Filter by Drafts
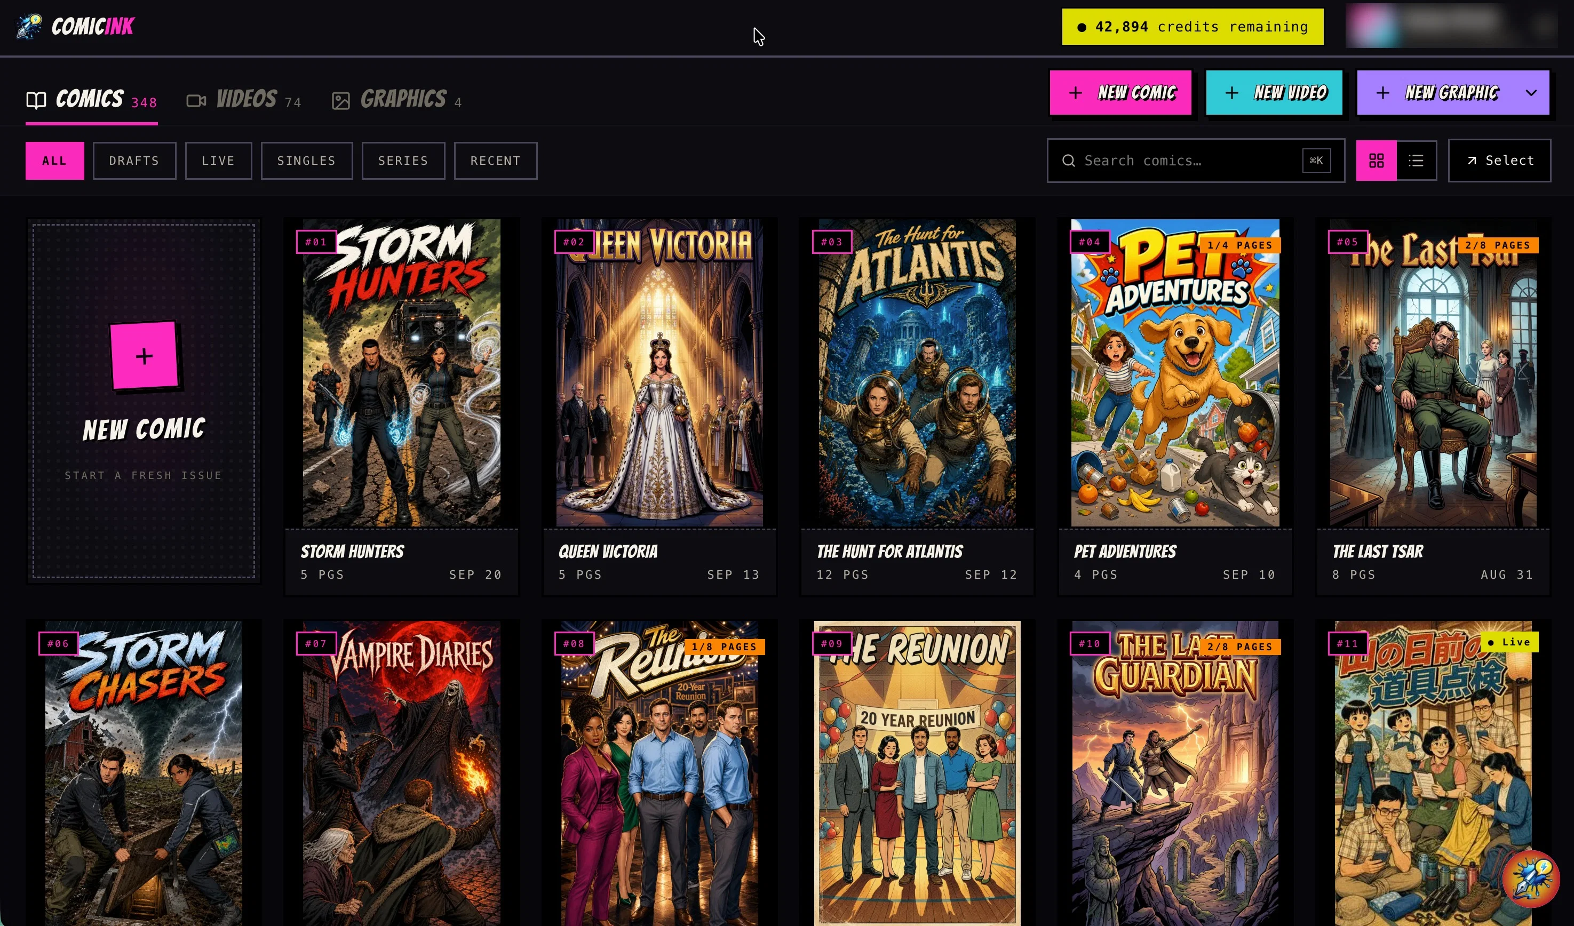Viewport: 1574px width, 926px height. point(134,161)
